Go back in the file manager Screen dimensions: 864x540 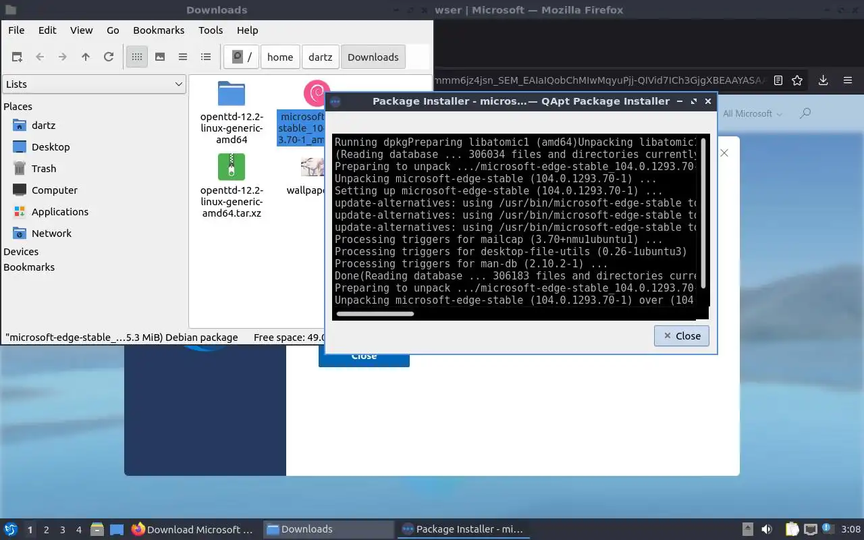tap(40, 57)
